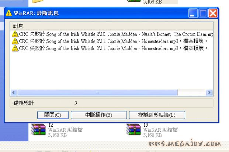This screenshot has height=152, width=229.
Task: Click the 12 WinRAR 壓縮檔 file label
Action: click(65, 130)
